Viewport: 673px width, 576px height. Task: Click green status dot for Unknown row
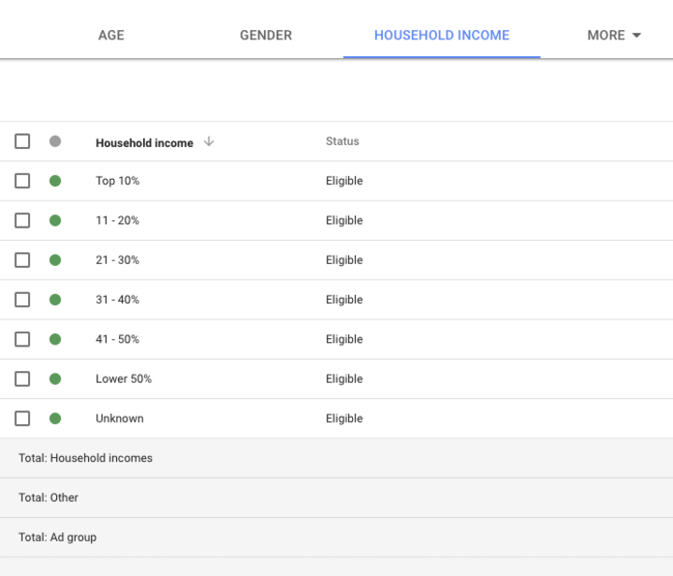point(55,419)
